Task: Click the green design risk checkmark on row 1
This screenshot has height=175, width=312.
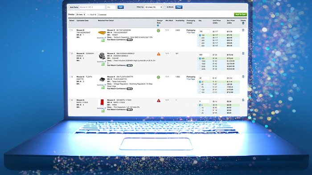Action: (158, 31)
